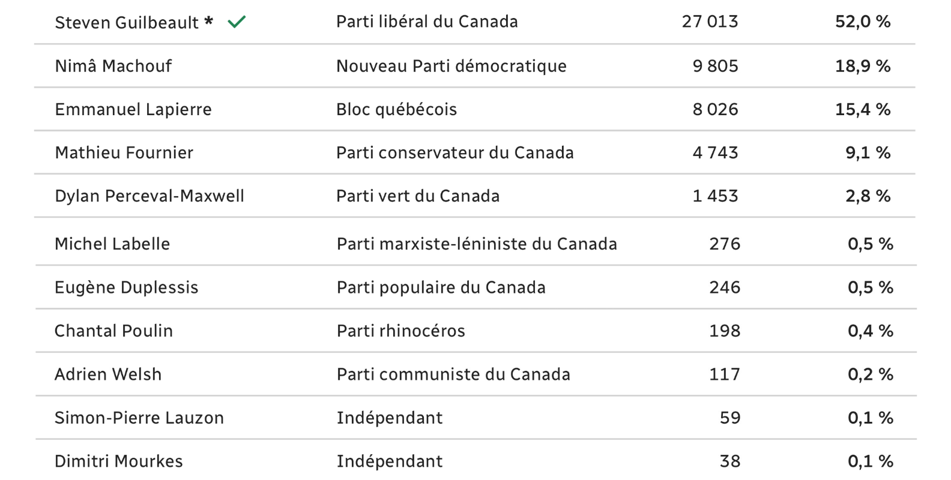Click the 52,0 % percentage
The image size is (951, 480).
pos(863,22)
